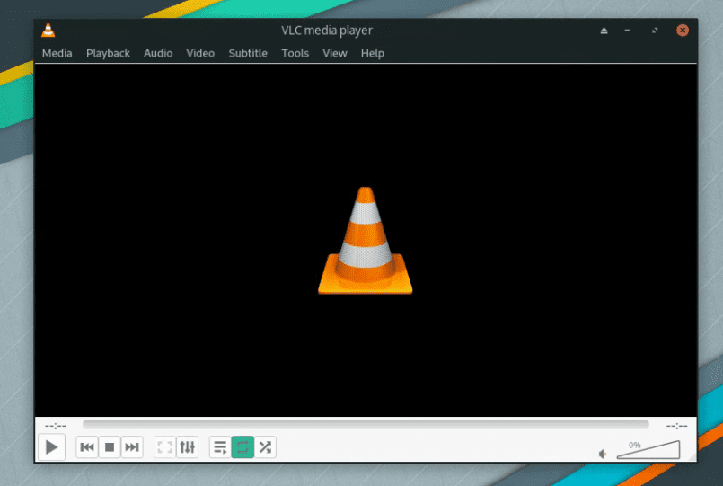Toggle the highlighted loop mode button
Screen dimensions: 723x486
242,446
